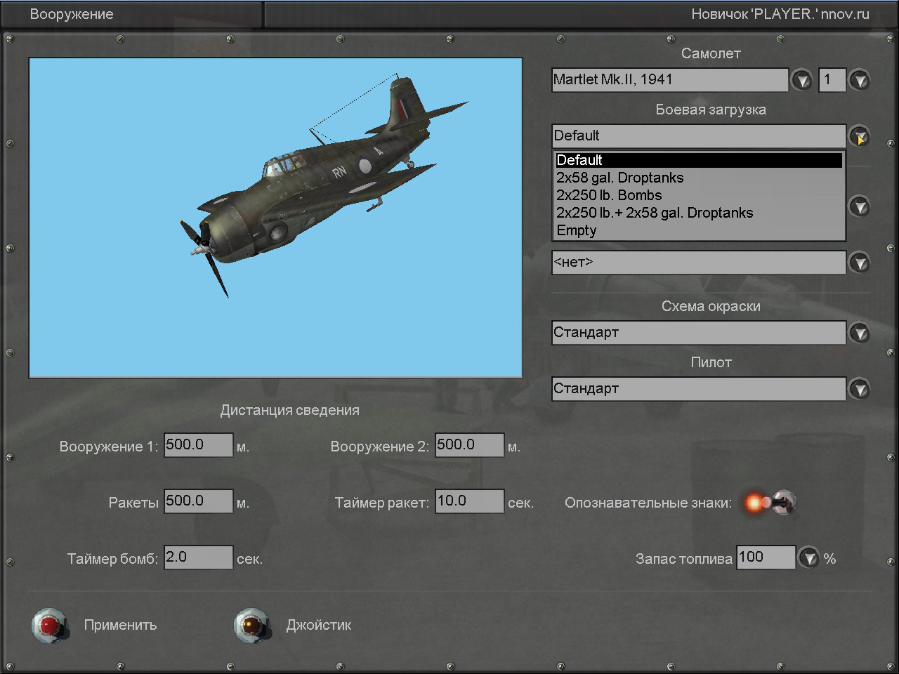Screen dimensions: 899x674
Task: Click the Схема окраски section label
Action: pyautogui.click(x=711, y=306)
